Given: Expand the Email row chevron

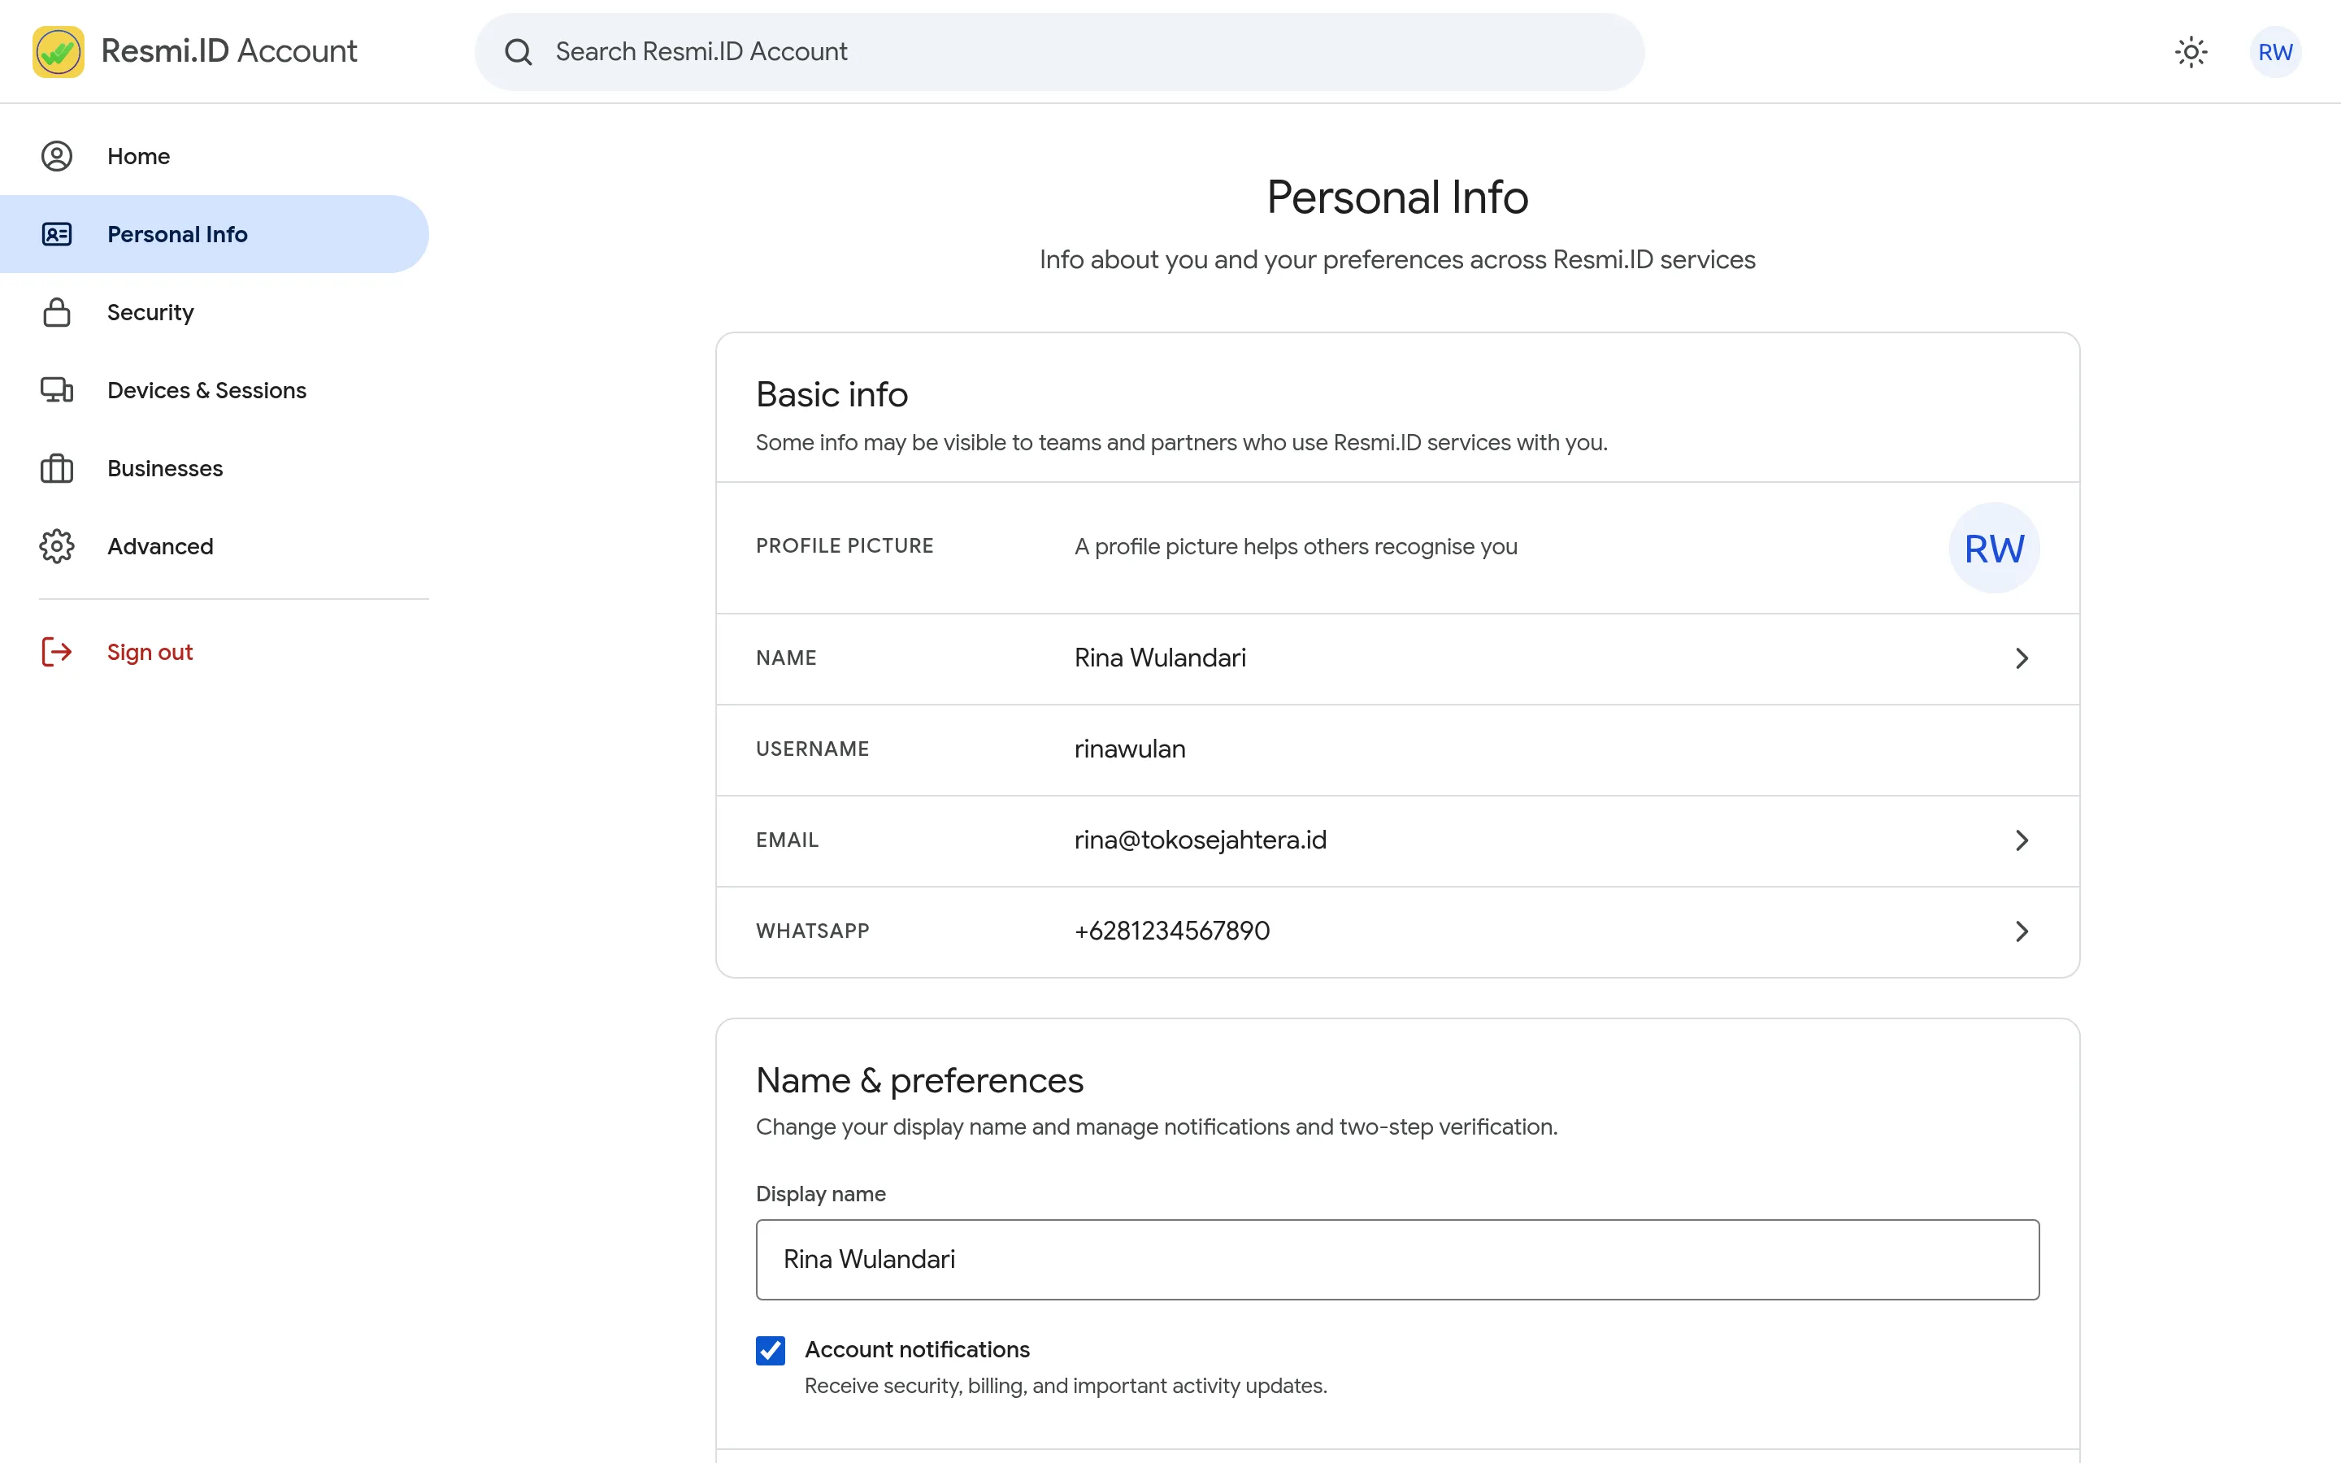Looking at the screenshot, I should 2021,840.
